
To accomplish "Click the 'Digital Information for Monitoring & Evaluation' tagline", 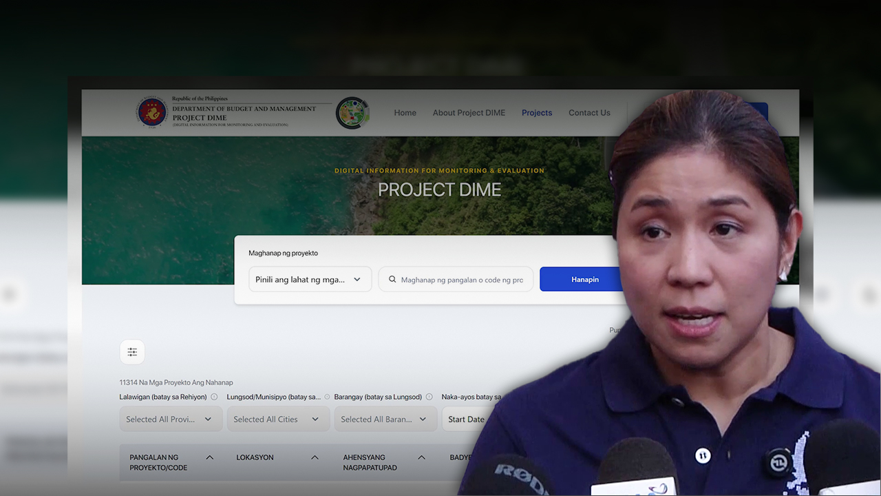I will pyautogui.click(x=439, y=170).
